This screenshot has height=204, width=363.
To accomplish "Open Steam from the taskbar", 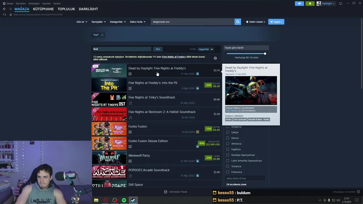I will click(x=133, y=200).
